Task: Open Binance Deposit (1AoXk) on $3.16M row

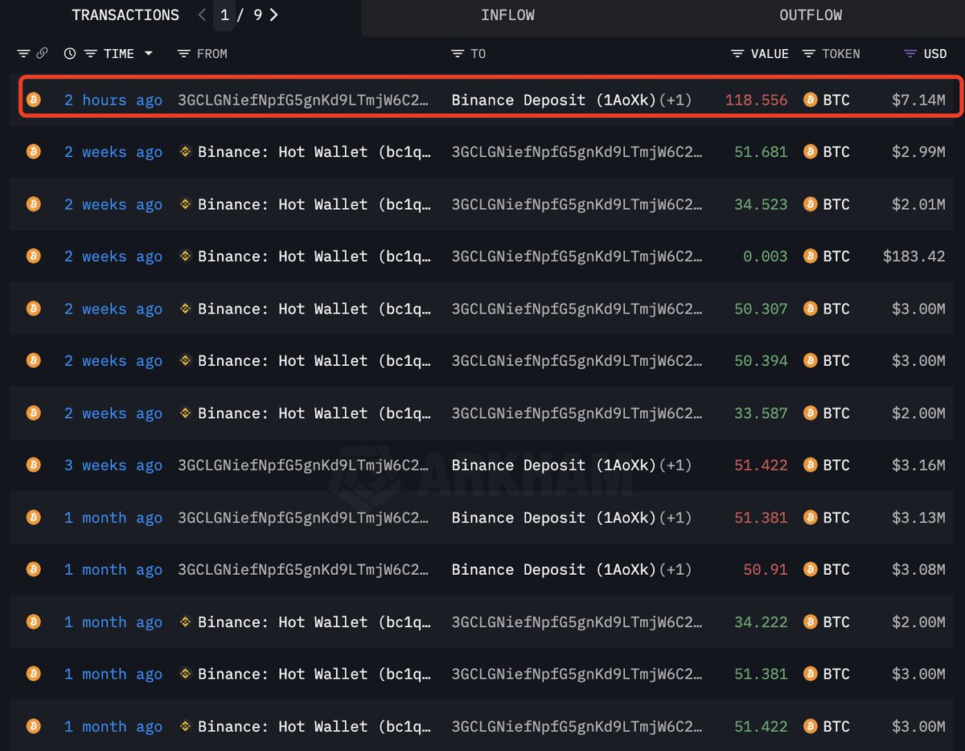Action: pos(554,465)
